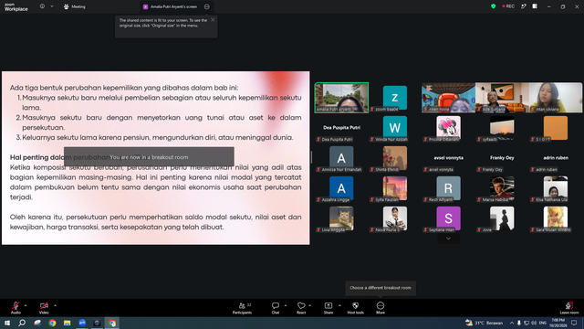The width and height of the screenshot is (584, 329).
Task: Select Amalia Putri Aryanti's video thumbnail
Action: coord(341,98)
